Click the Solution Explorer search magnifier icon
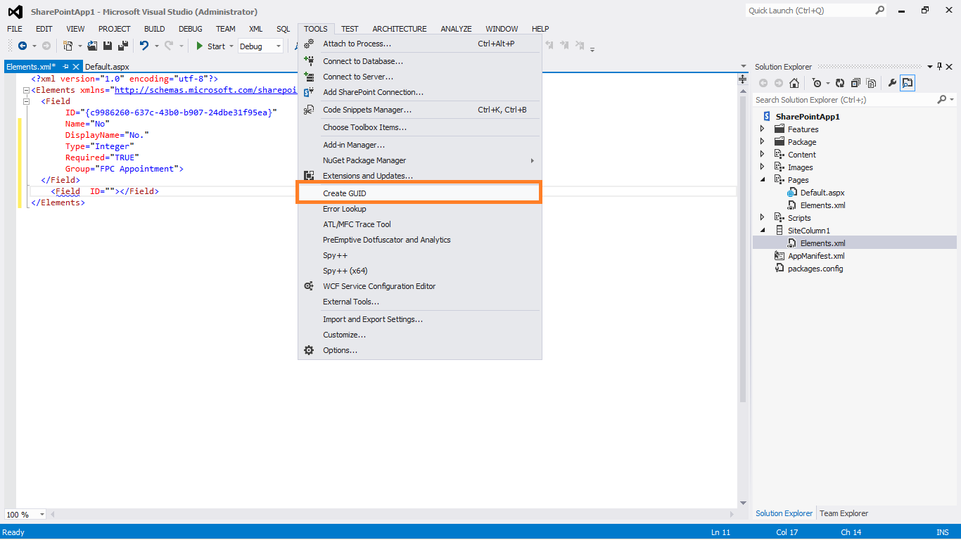The width and height of the screenshot is (961, 540). pos(942,100)
